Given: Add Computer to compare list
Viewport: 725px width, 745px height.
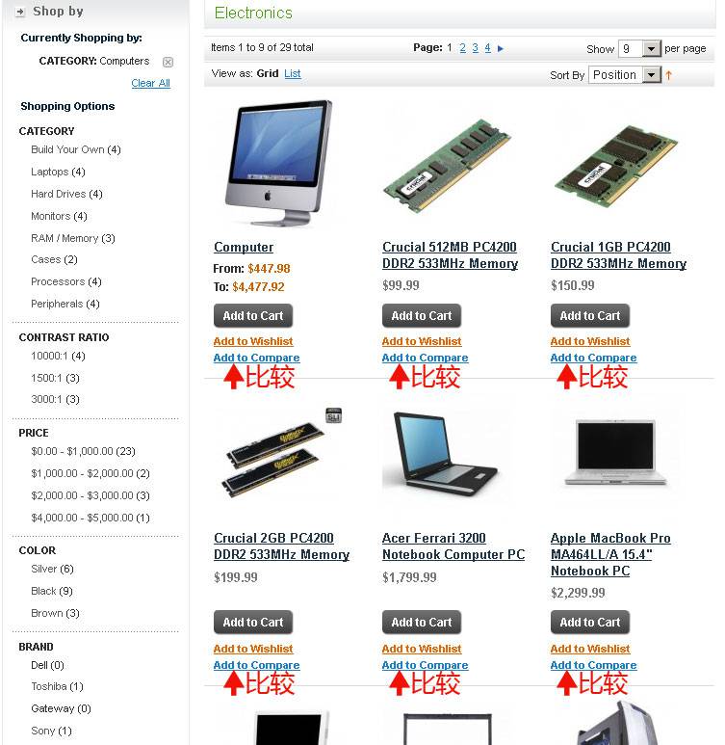Looking at the screenshot, I should 256,358.
